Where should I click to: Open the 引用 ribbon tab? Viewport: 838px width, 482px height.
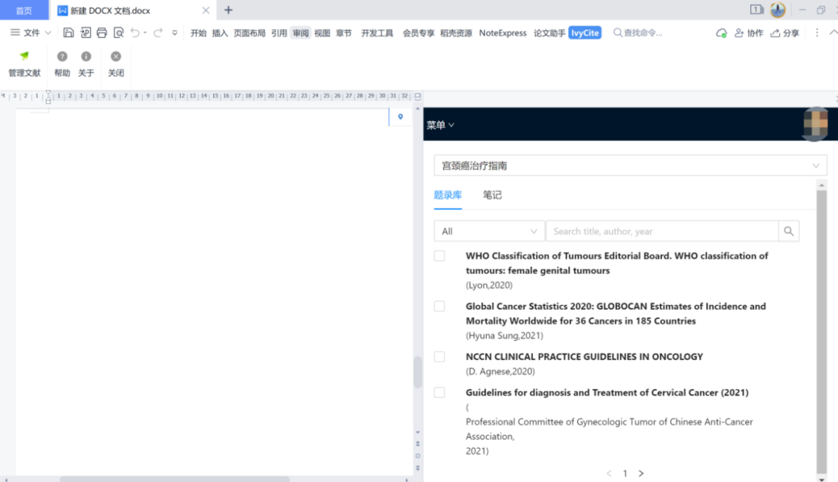tap(279, 33)
